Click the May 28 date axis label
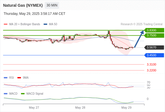 [x=80, y=108]
